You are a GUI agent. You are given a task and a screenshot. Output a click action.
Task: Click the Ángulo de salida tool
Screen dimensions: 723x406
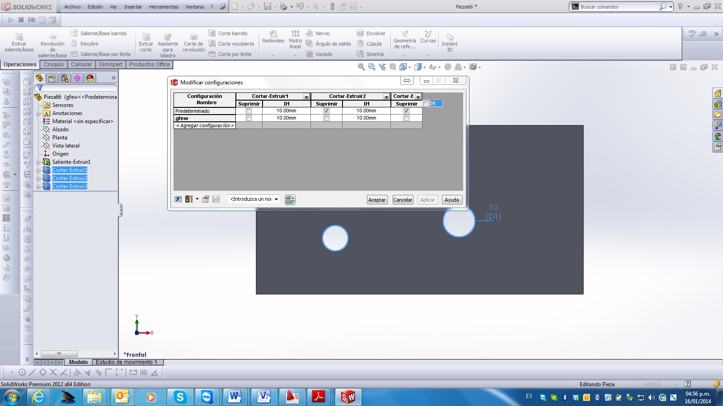click(328, 44)
